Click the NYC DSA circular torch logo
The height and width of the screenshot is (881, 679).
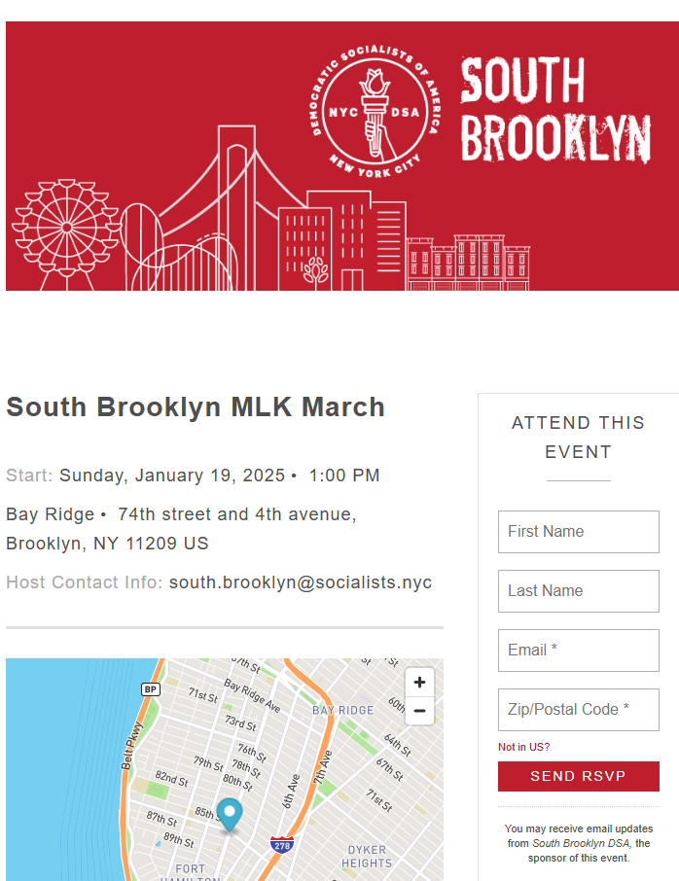click(375, 111)
